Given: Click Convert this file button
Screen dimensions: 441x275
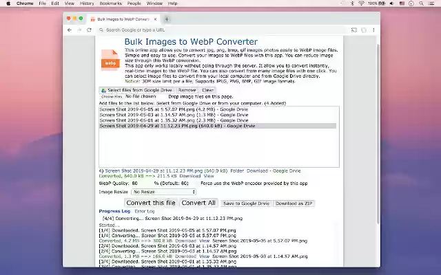Looking at the screenshot, I should click(x=151, y=203).
